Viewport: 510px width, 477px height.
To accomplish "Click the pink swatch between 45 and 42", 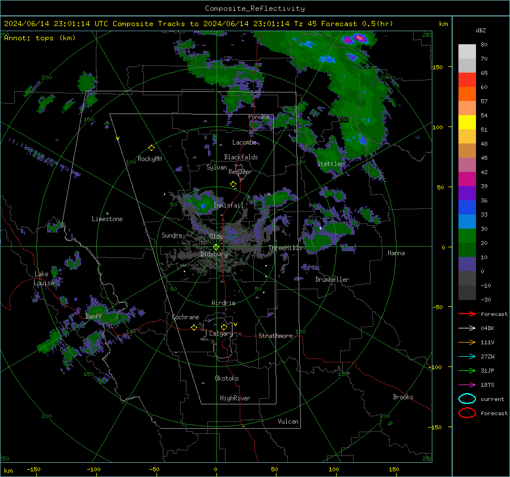I will pos(467,164).
